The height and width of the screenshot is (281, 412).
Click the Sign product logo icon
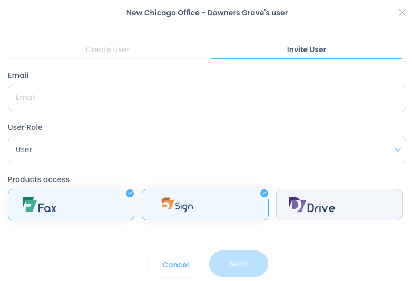pos(168,203)
